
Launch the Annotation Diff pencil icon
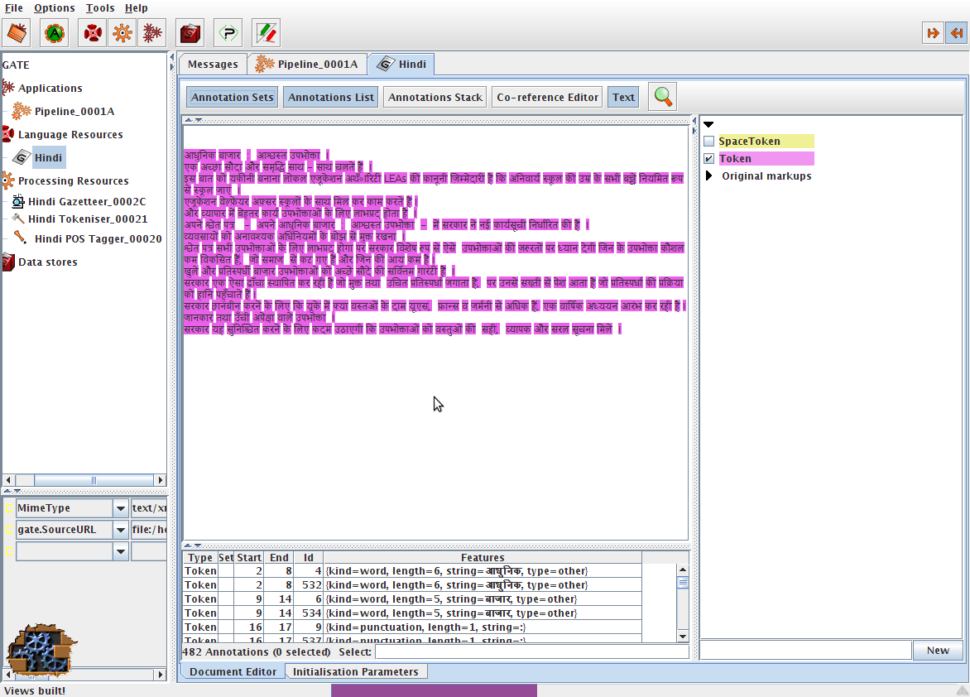[266, 33]
